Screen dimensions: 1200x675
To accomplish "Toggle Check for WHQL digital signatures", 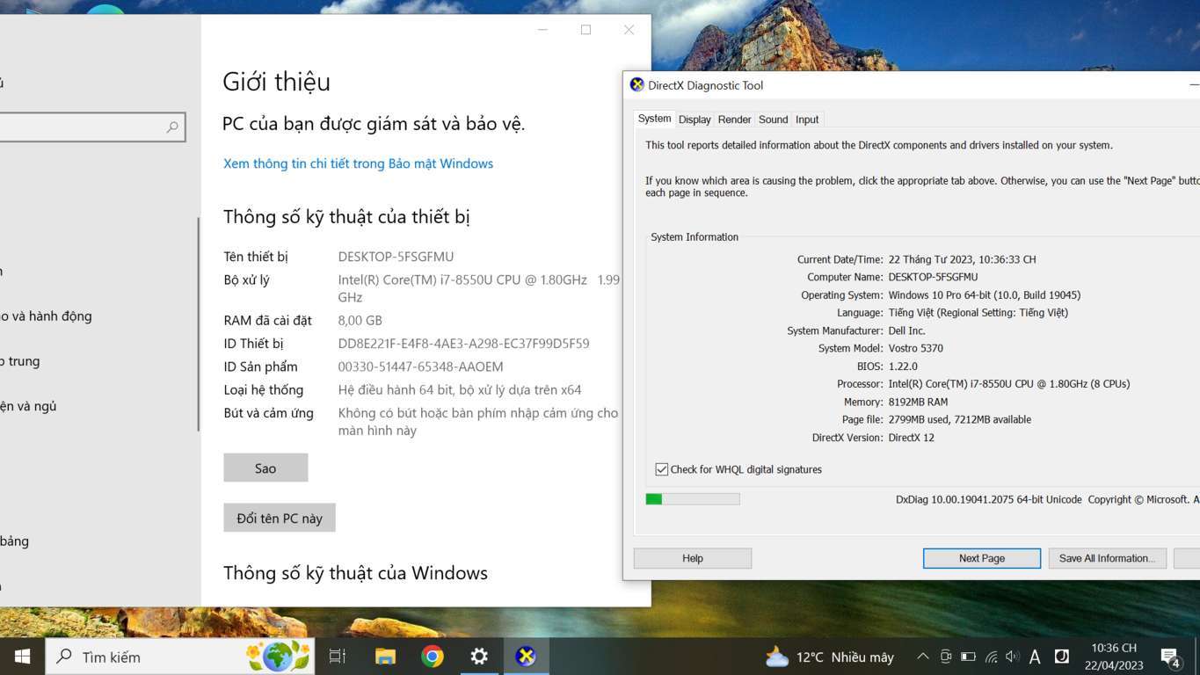I will (x=662, y=469).
